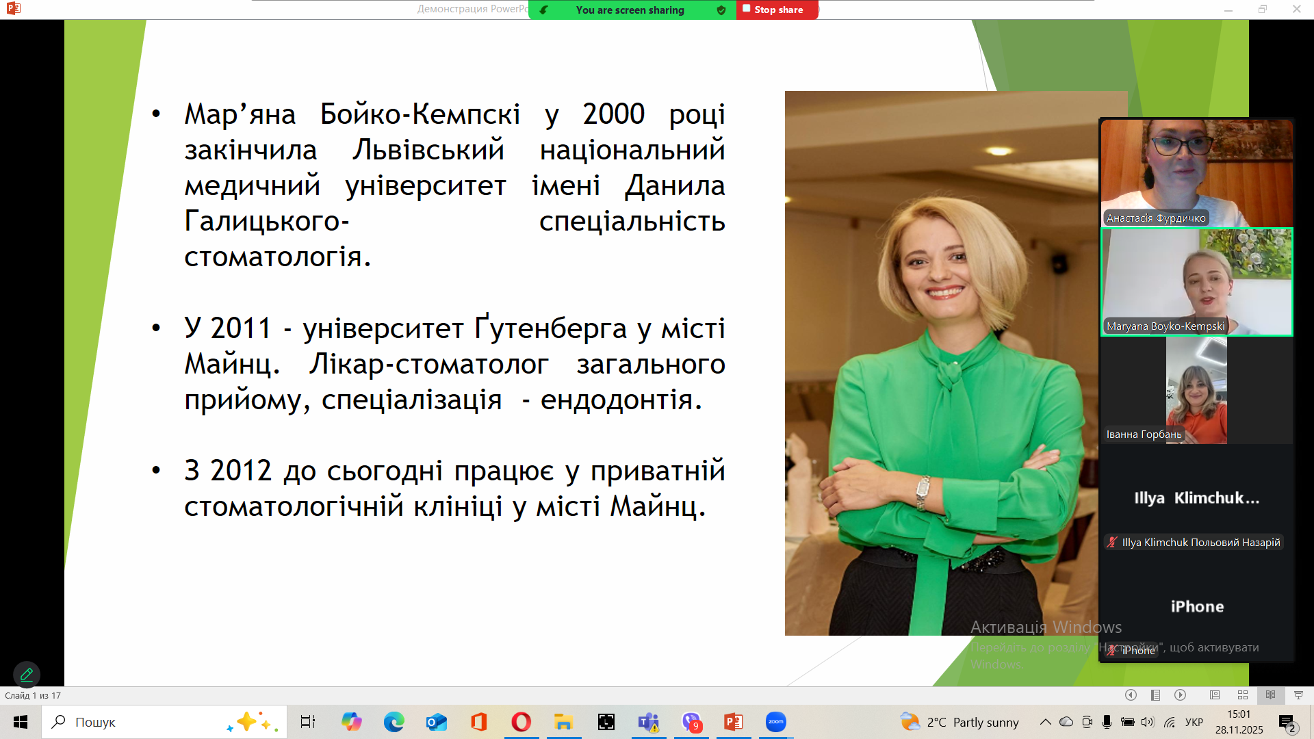Go to previous slide with arrow
The image size is (1314, 739).
[x=1131, y=695]
